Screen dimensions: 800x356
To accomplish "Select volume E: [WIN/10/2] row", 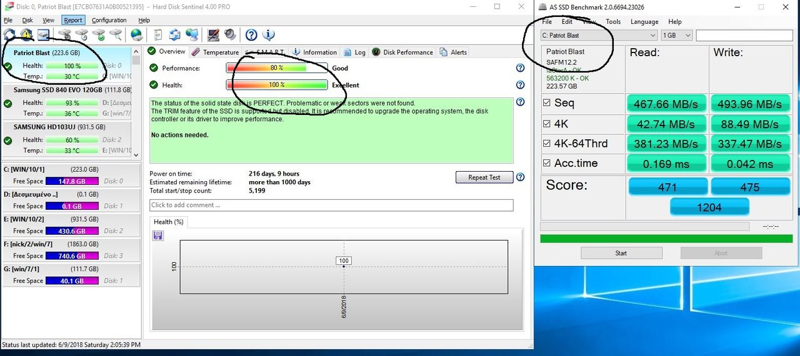I will point(71,225).
